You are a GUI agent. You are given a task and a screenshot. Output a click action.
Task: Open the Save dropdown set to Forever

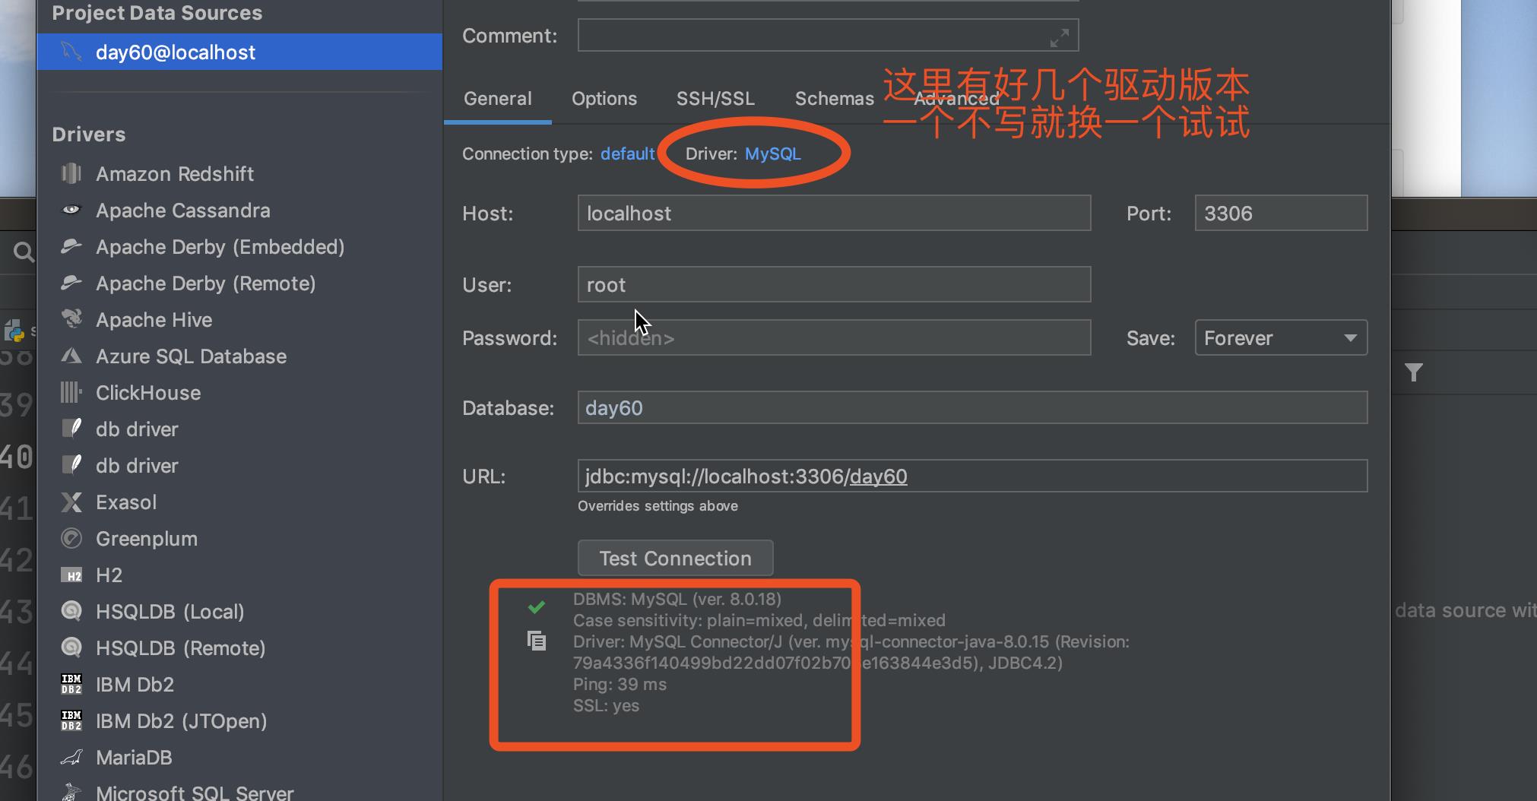[1281, 338]
